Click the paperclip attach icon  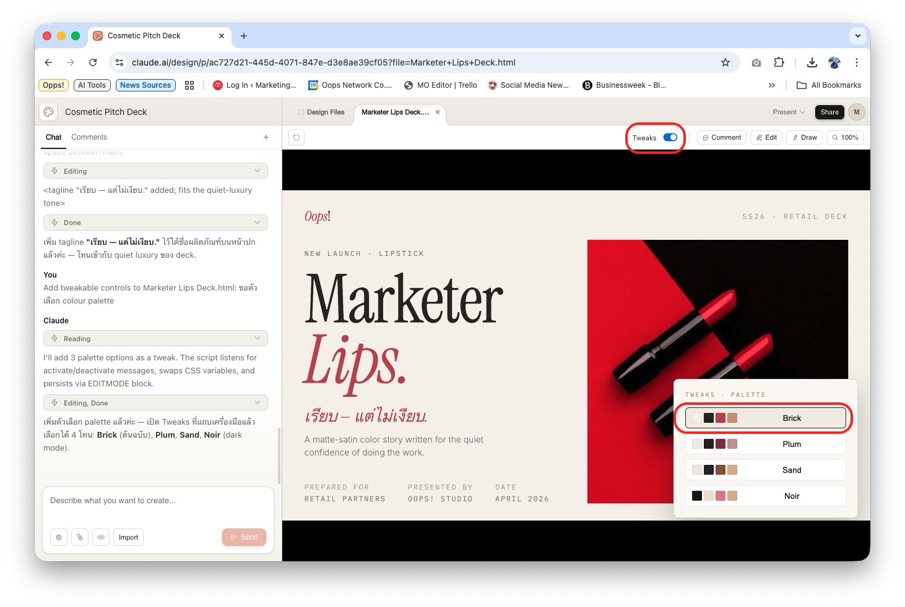pos(80,537)
